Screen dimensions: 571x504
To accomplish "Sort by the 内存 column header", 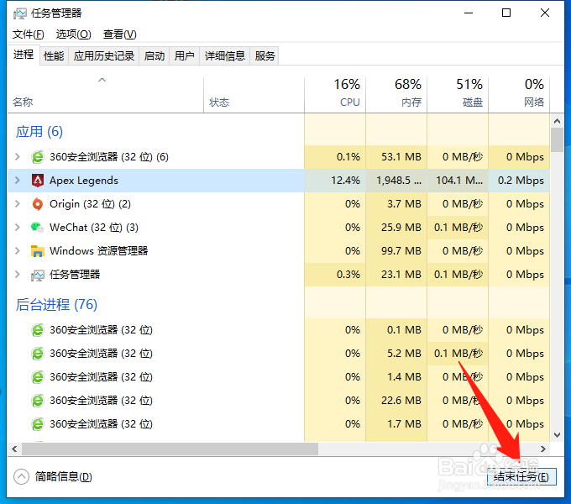I will point(396,95).
